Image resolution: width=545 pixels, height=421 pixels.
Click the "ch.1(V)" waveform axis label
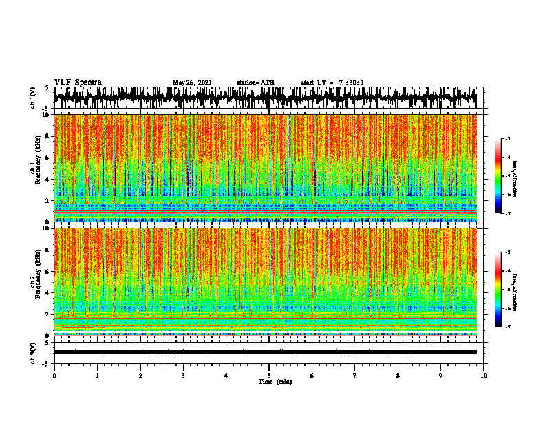click(32, 98)
